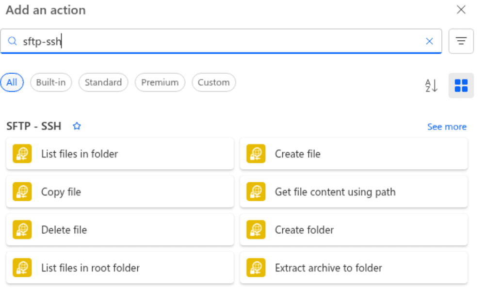Image resolution: width=485 pixels, height=304 pixels.
Task: Click the SFTP - SSH connector heading
Action: (x=34, y=126)
